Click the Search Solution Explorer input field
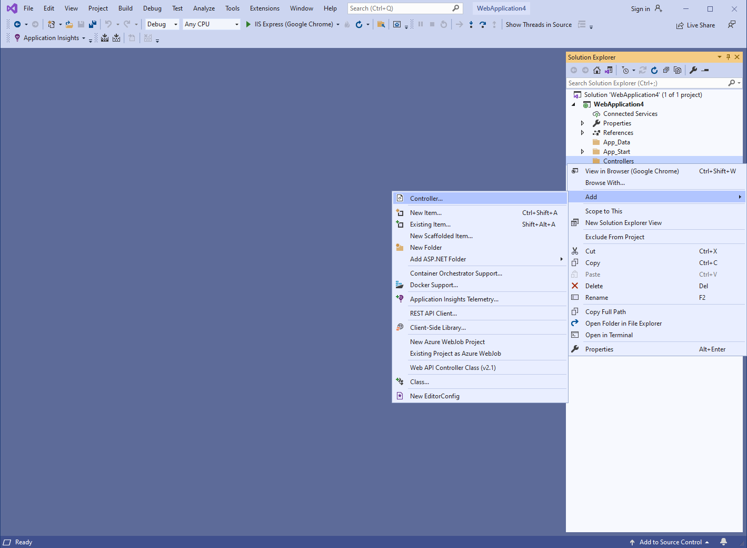 click(x=646, y=83)
